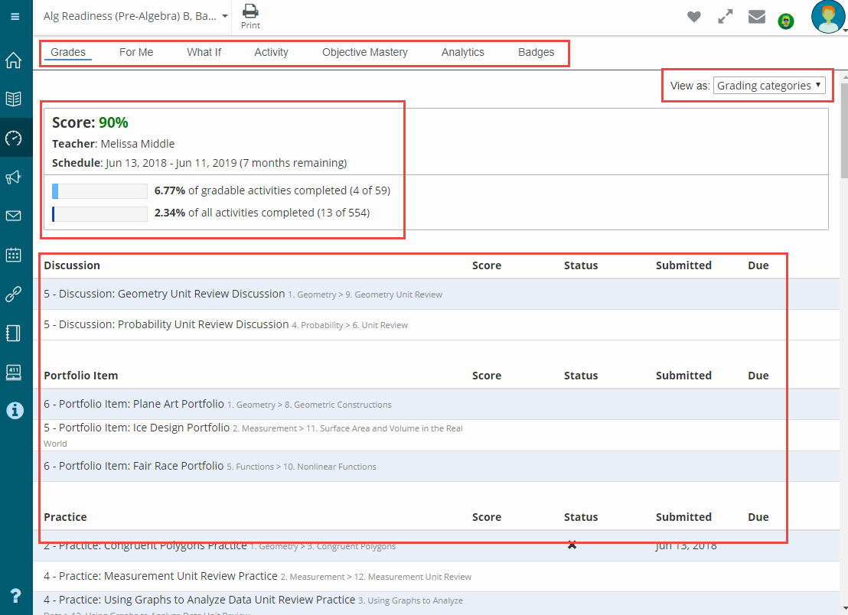The height and width of the screenshot is (615, 848).
Task: Open the user avatar profile menu
Action: (828, 17)
